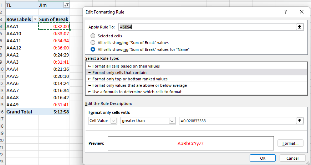Click the AAA5 row label
Screen dimensions: 311x165
(22, 76)
